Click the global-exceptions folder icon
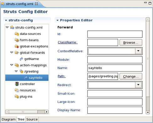The height and width of the screenshot is (123, 153). coord(17,46)
